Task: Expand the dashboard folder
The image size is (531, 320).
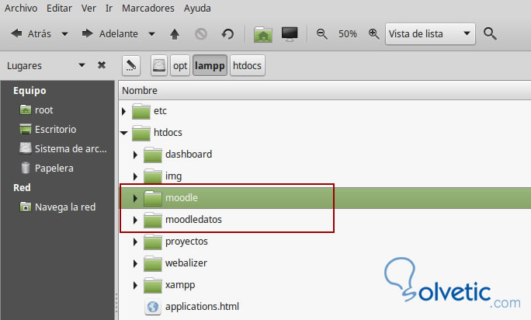Action: [135, 155]
